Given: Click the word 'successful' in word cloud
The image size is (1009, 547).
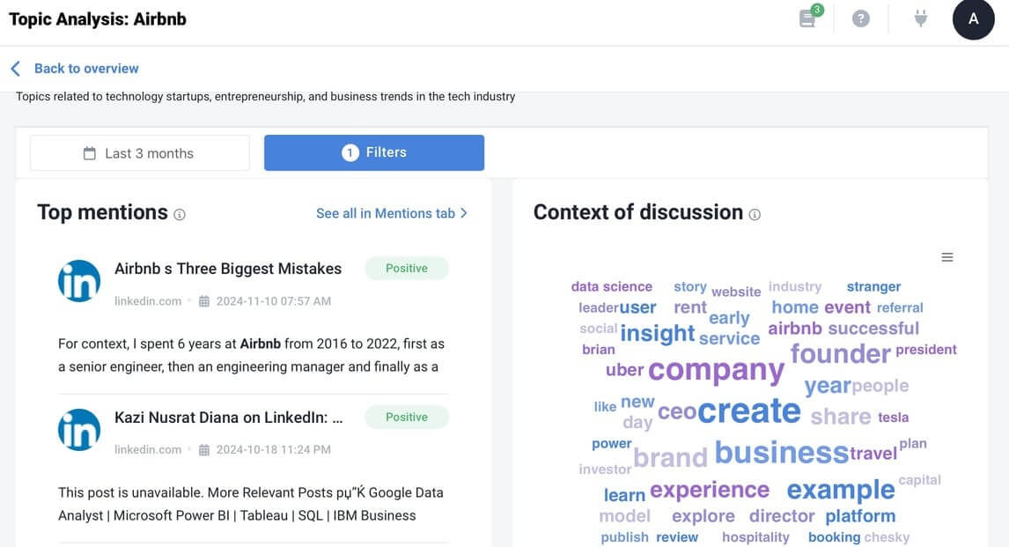Looking at the screenshot, I should tap(873, 329).
